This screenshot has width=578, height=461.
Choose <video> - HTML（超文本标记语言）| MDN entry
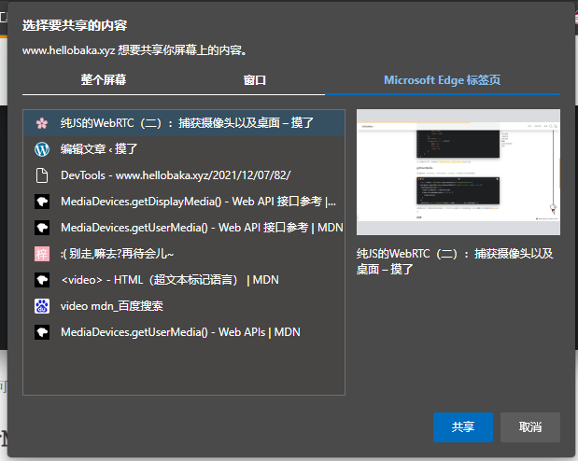[184, 280]
